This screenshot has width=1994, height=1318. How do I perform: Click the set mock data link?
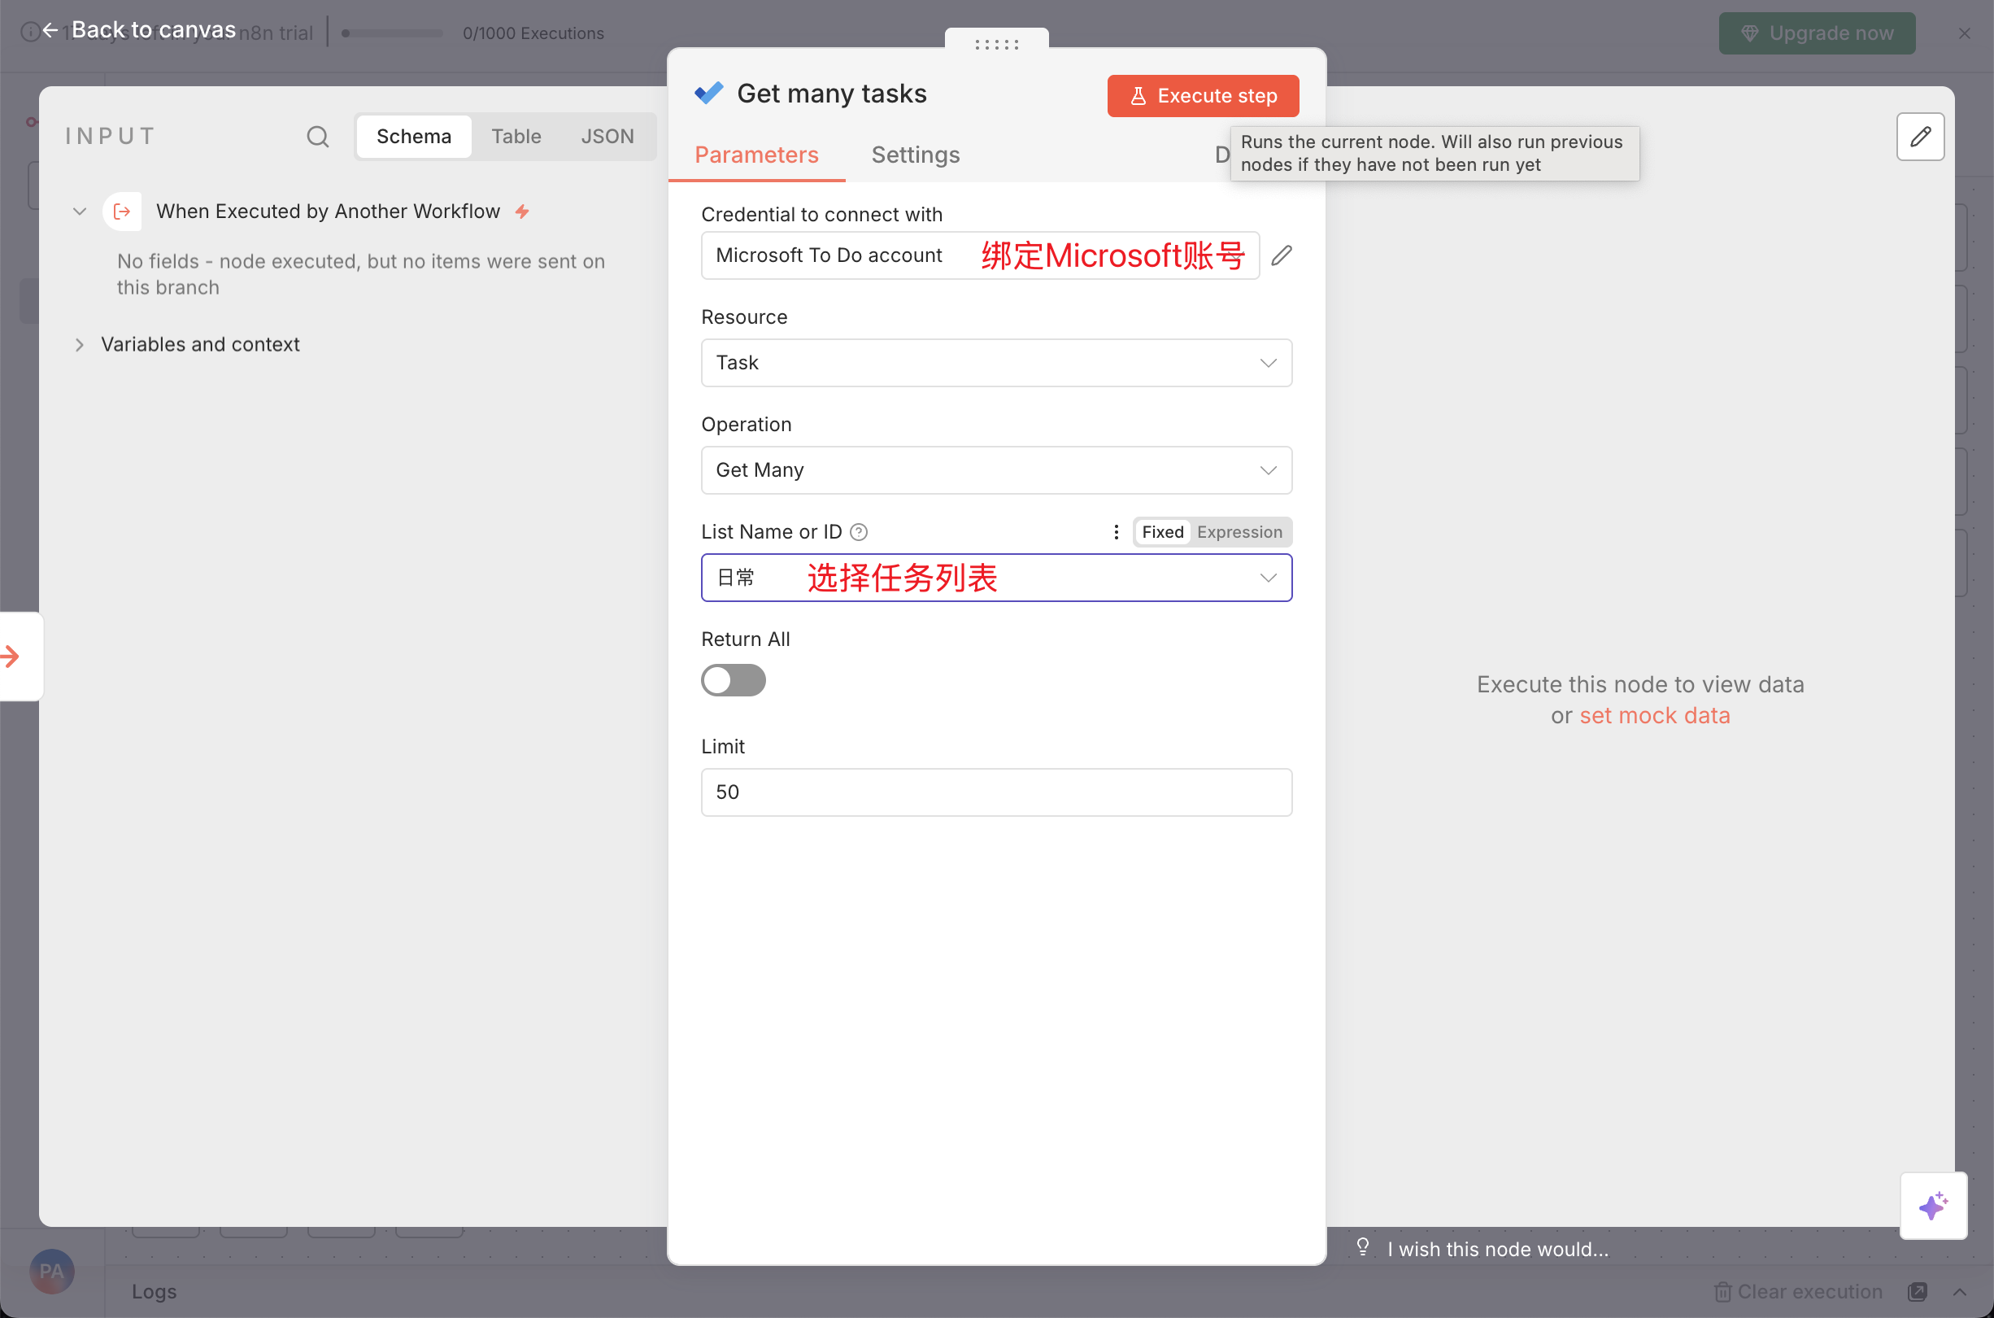click(1654, 715)
